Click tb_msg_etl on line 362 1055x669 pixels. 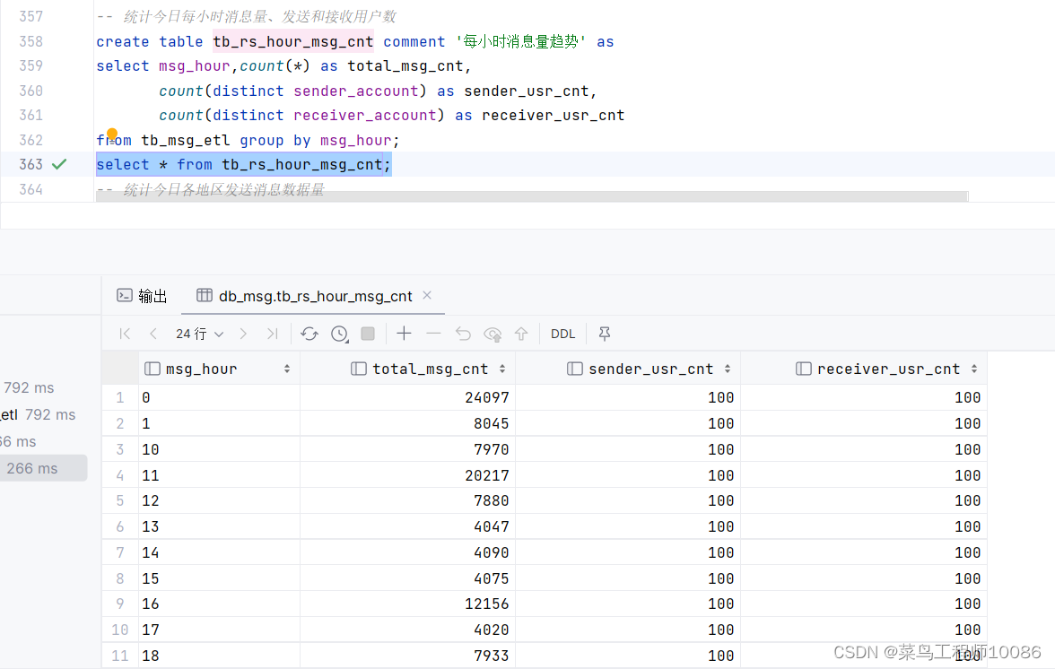185,140
